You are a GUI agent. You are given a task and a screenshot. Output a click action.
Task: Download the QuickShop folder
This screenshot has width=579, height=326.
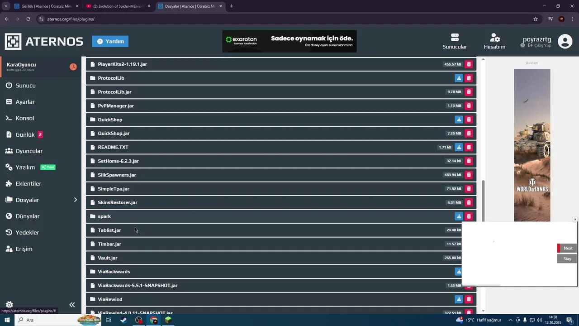459,120
